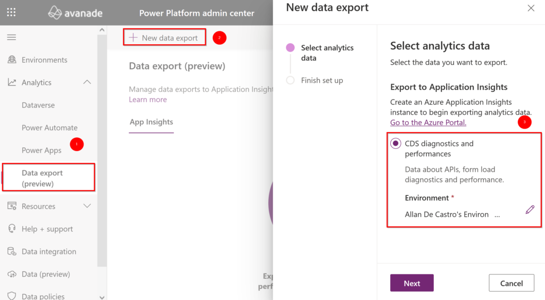The width and height of the screenshot is (545, 300).
Task: Collapse the Analytics section chevron
Action: point(87,82)
